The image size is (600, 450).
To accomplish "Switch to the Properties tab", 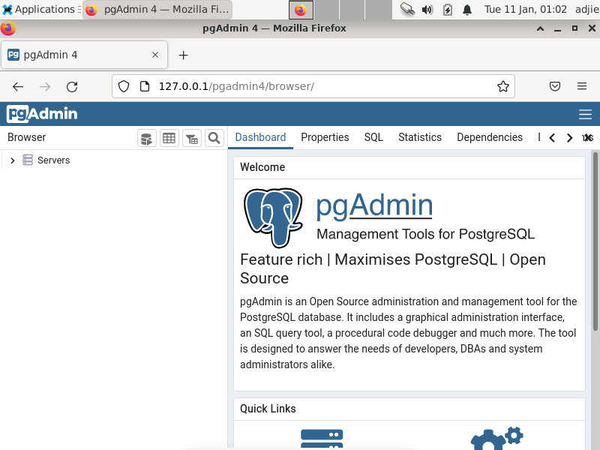I will 325,137.
